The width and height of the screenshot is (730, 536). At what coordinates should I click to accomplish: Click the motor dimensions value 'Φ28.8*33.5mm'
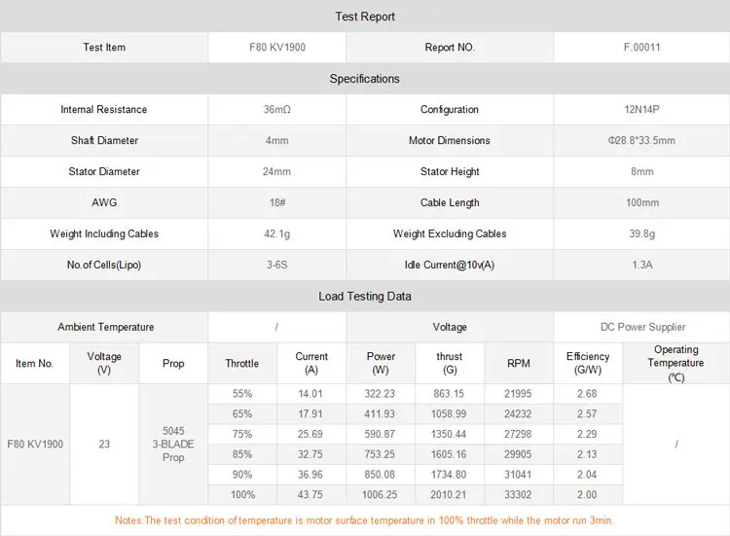tap(642, 140)
